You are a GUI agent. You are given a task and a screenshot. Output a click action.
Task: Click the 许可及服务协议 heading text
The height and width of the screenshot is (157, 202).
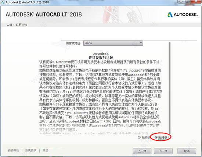click(101, 57)
